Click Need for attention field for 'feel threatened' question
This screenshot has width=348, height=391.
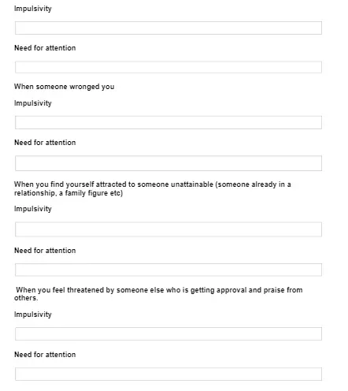point(168,374)
